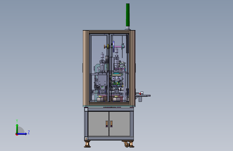Select the right lower cabinet door
Screen dimensions: 233x151
pyautogui.click(x=120, y=124)
